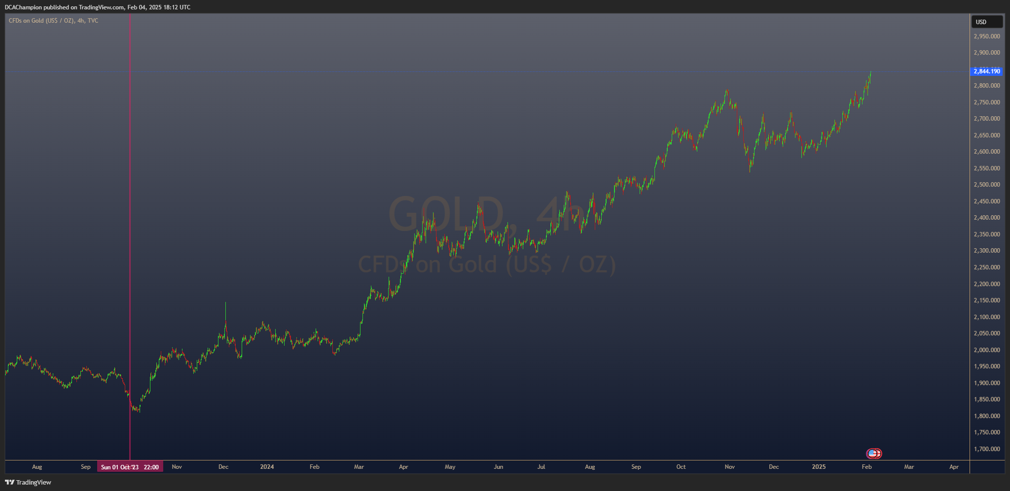Click the 2,300.000 price axis label

[987, 251]
